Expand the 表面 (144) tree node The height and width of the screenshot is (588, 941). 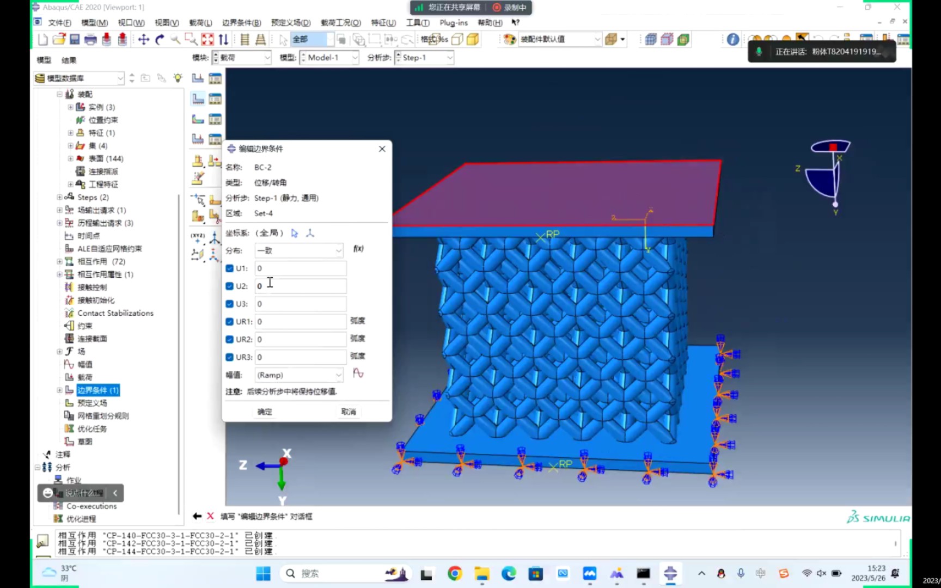point(70,158)
